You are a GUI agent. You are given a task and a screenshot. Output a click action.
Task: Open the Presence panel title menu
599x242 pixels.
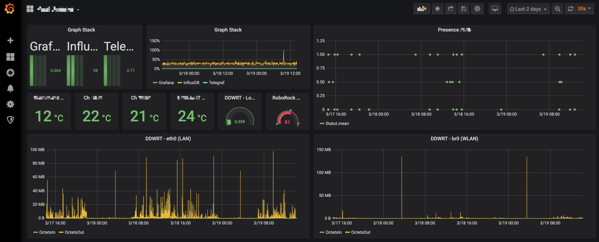coord(454,30)
